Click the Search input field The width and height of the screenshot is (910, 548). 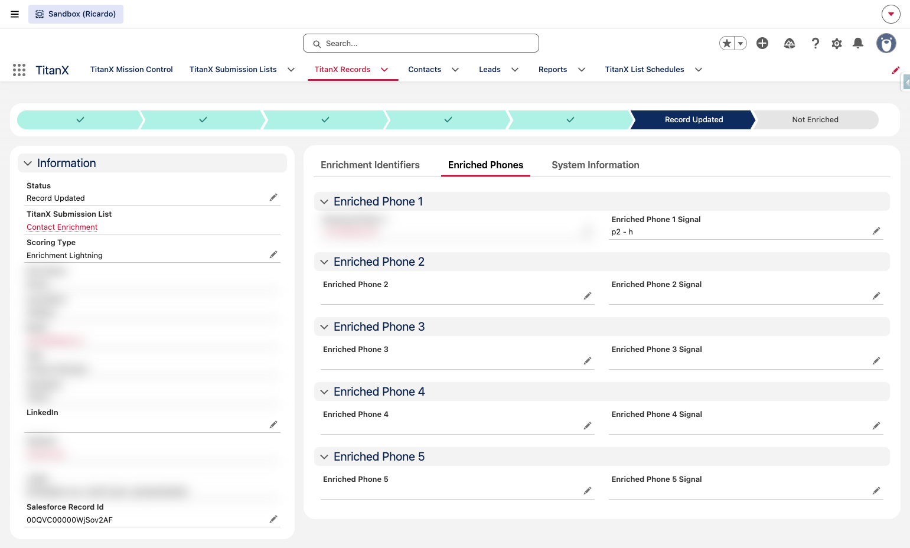tap(421, 43)
